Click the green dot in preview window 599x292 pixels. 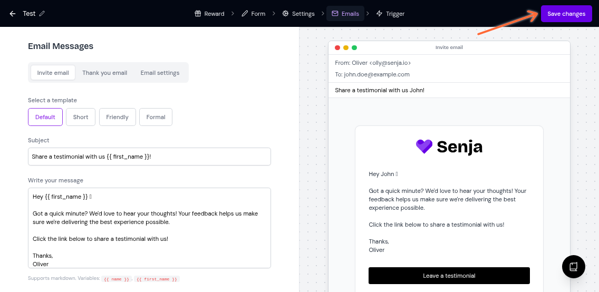(354, 48)
